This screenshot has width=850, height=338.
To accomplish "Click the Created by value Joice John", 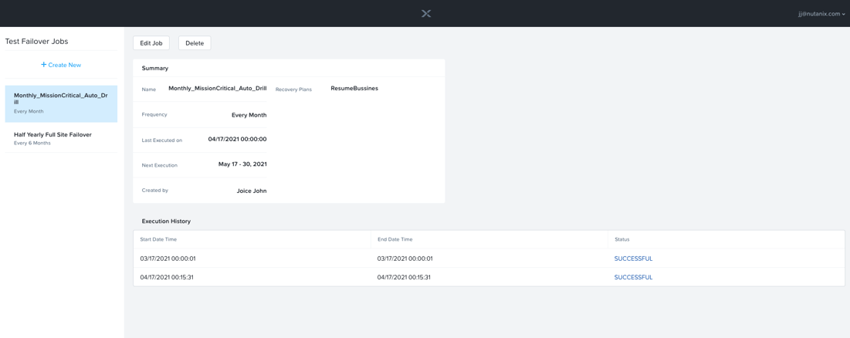I will [252, 191].
